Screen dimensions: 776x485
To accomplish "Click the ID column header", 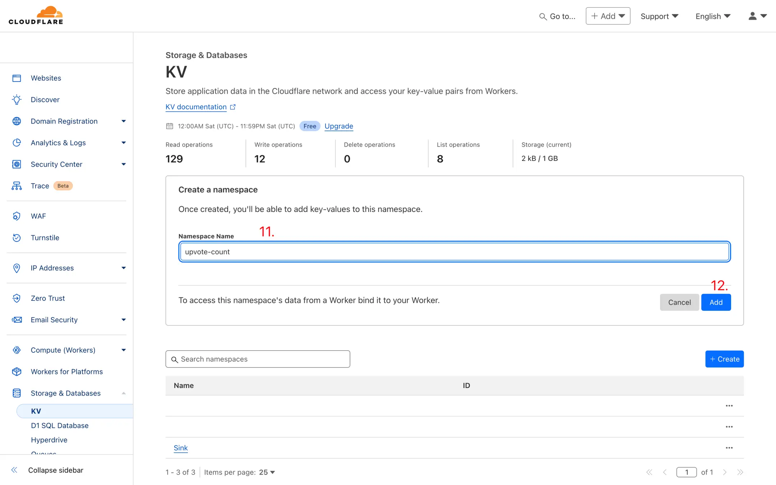I will (x=466, y=385).
